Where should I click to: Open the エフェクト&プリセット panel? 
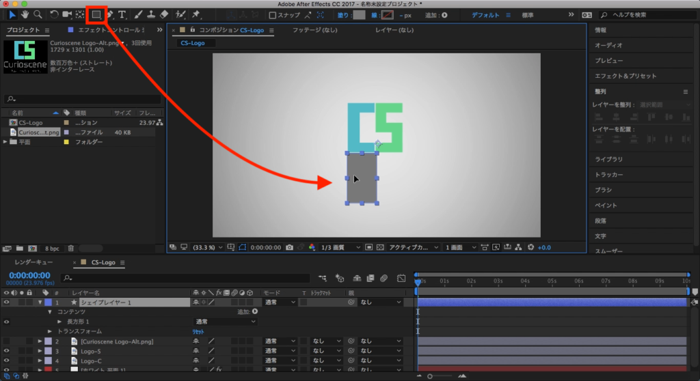(x=625, y=76)
